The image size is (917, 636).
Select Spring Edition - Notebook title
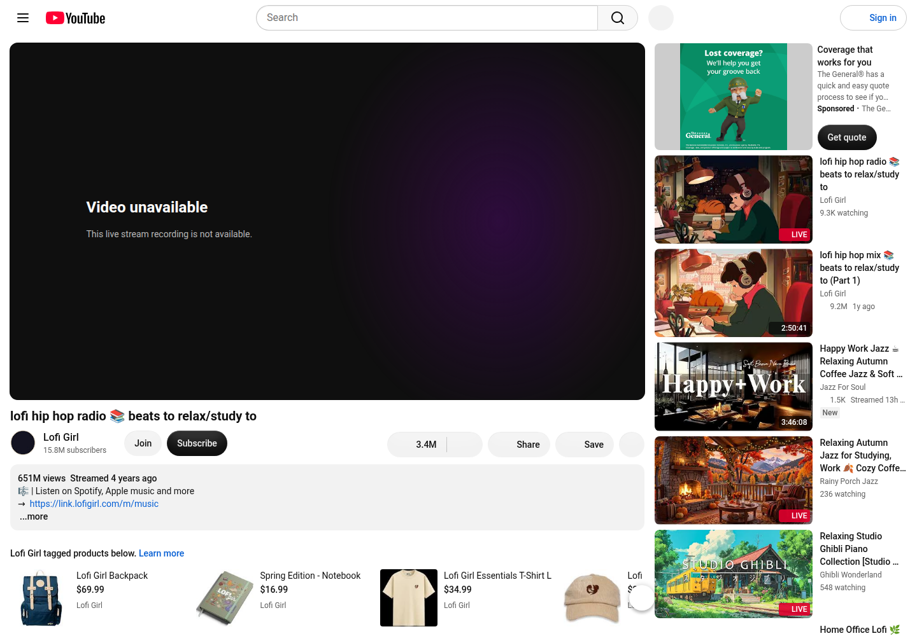tap(310, 576)
